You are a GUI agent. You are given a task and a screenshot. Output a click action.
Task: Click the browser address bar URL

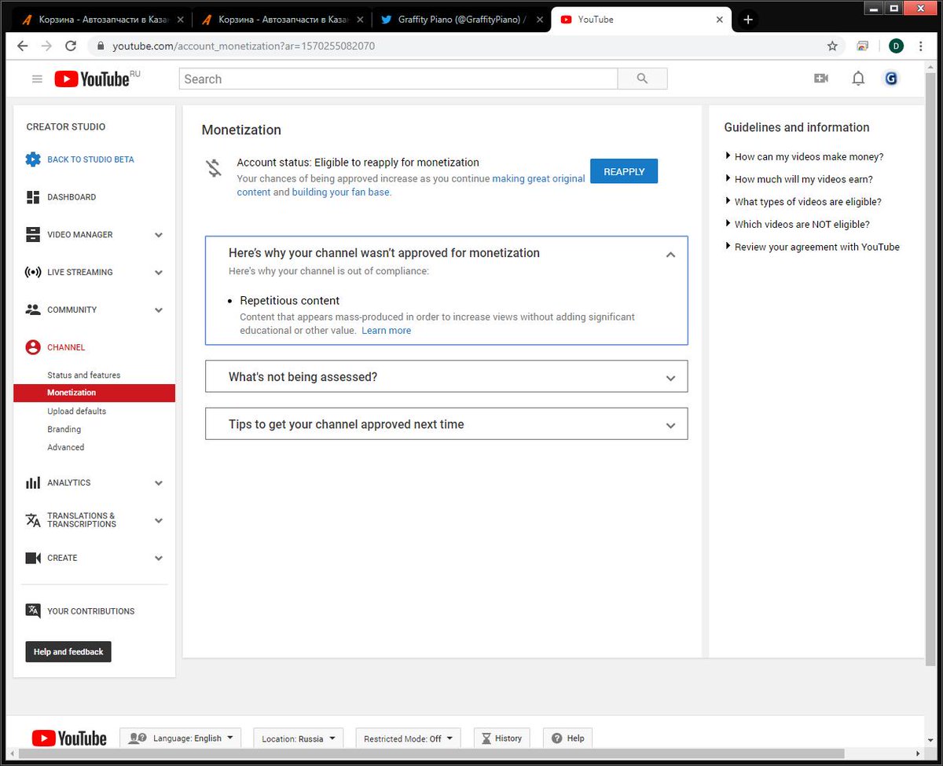244,46
